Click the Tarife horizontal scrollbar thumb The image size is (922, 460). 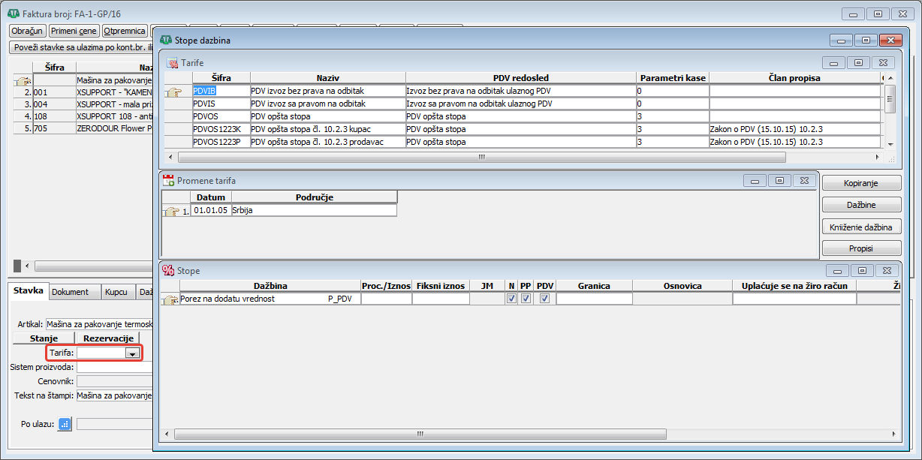481,158
